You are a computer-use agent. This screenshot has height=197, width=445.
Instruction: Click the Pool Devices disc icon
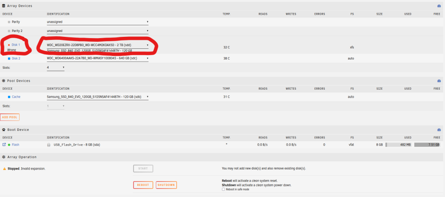(x=4, y=81)
